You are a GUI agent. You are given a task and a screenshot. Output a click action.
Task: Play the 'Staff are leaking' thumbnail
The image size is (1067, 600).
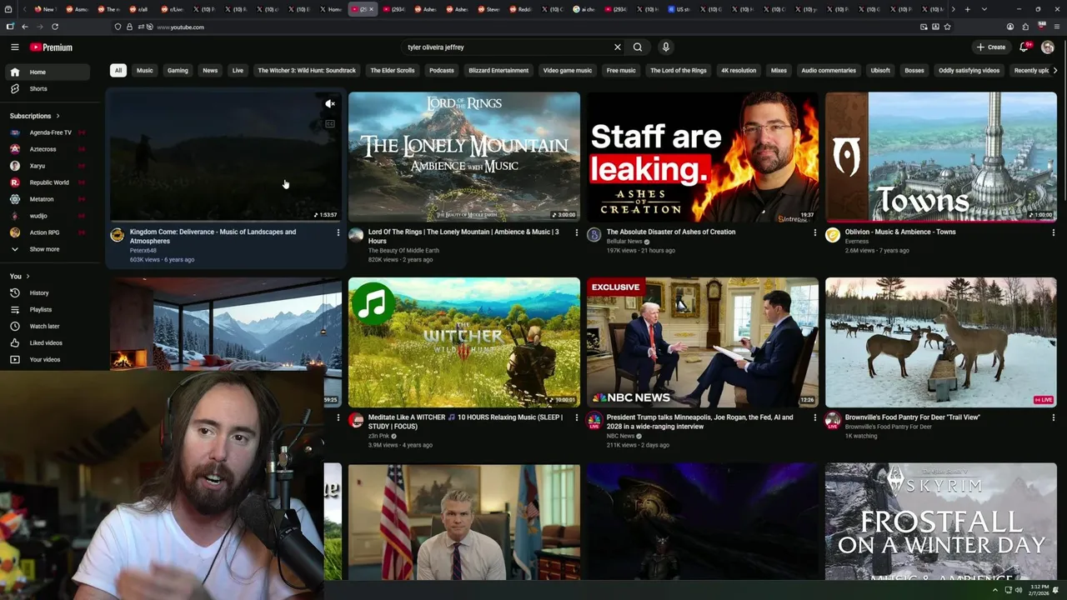tap(703, 157)
